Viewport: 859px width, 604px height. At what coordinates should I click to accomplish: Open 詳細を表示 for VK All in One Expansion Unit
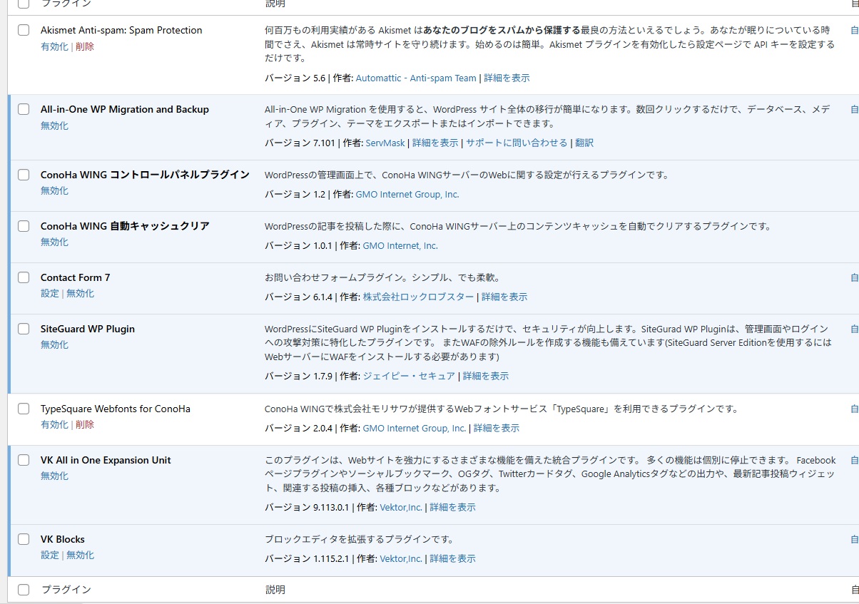[x=452, y=507]
